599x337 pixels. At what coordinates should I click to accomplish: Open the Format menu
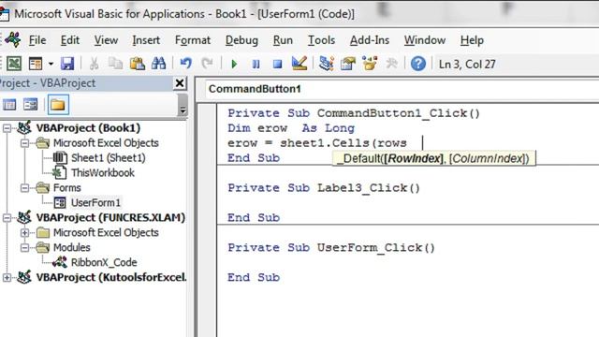pyautogui.click(x=193, y=40)
